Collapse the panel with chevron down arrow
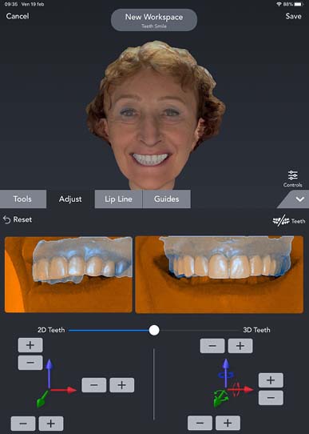Screen dimensions: 309x434 300,199
